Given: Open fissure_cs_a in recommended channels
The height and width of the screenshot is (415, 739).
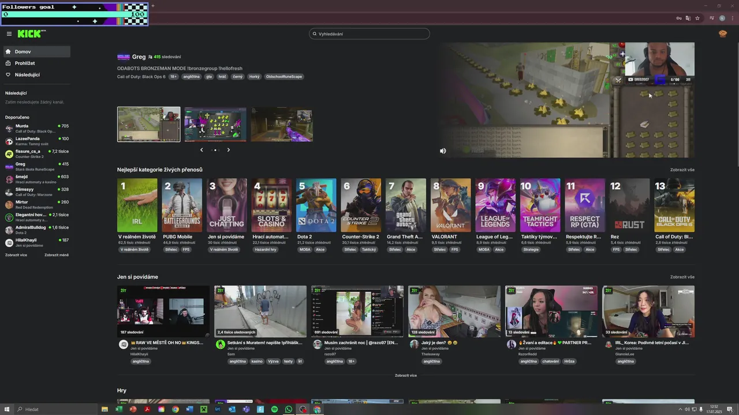Looking at the screenshot, I should point(37,154).
